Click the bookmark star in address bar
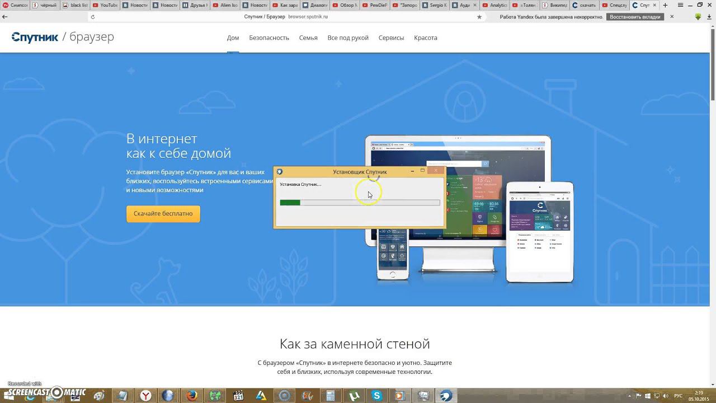Viewport: 716px width, 403px height. coord(479,17)
